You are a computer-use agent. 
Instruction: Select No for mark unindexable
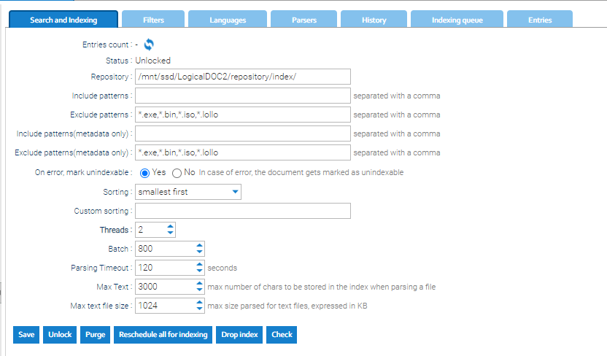click(177, 173)
